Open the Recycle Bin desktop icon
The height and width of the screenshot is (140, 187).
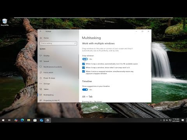pyautogui.click(x=5, y=22)
